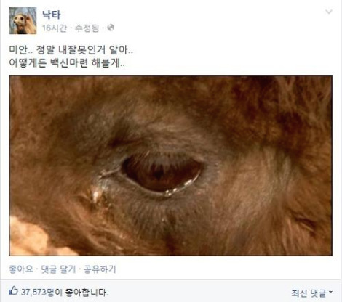Open the 최신 댓글 sorting dropdown
The width and height of the screenshot is (342, 302).
311,293
